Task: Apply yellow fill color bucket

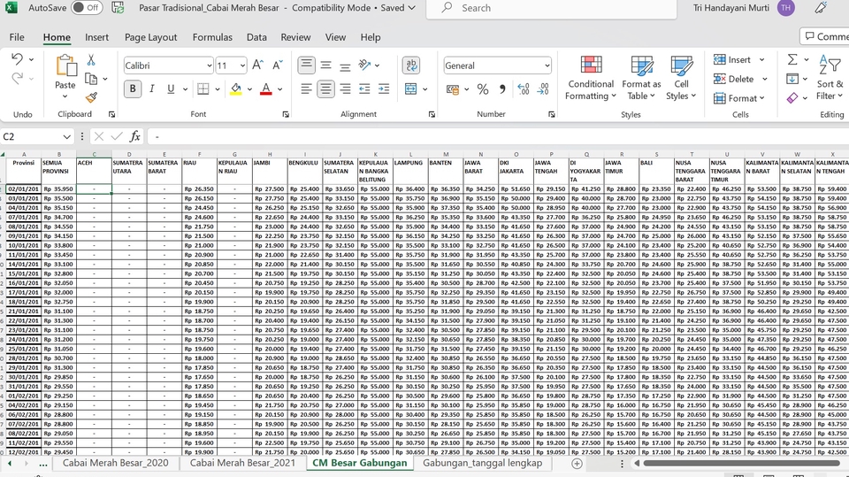Action: (x=236, y=88)
